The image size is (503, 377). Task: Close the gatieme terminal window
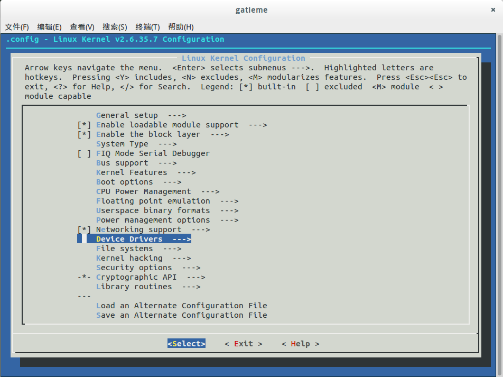[x=493, y=10]
